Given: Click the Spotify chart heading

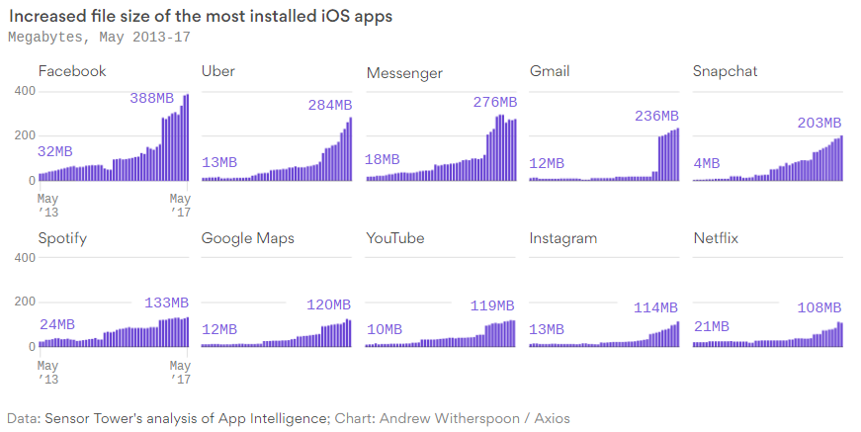Looking at the screenshot, I should tap(62, 239).
